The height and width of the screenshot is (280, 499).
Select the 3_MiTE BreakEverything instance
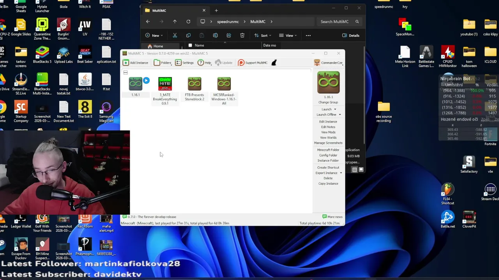coord(165,91)
